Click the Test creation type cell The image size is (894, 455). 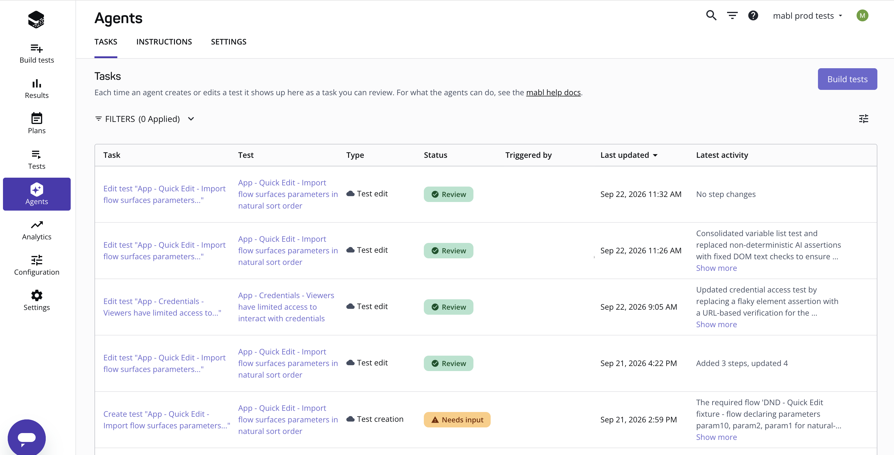(375, 419)
